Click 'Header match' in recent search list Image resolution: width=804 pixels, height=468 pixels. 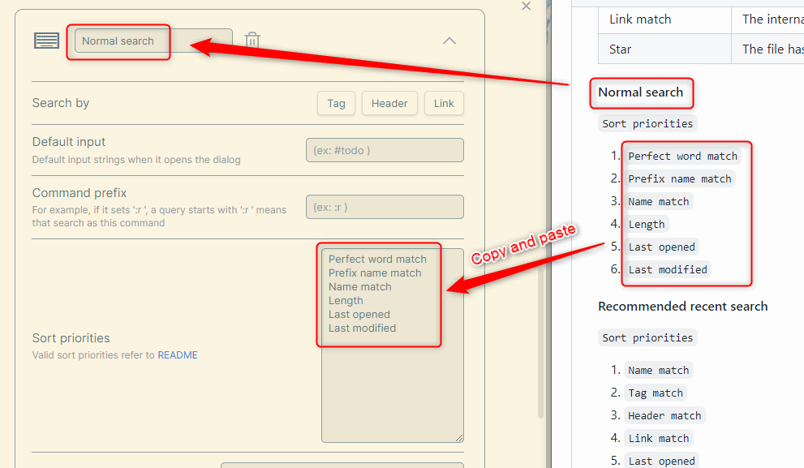coord(664,416)
